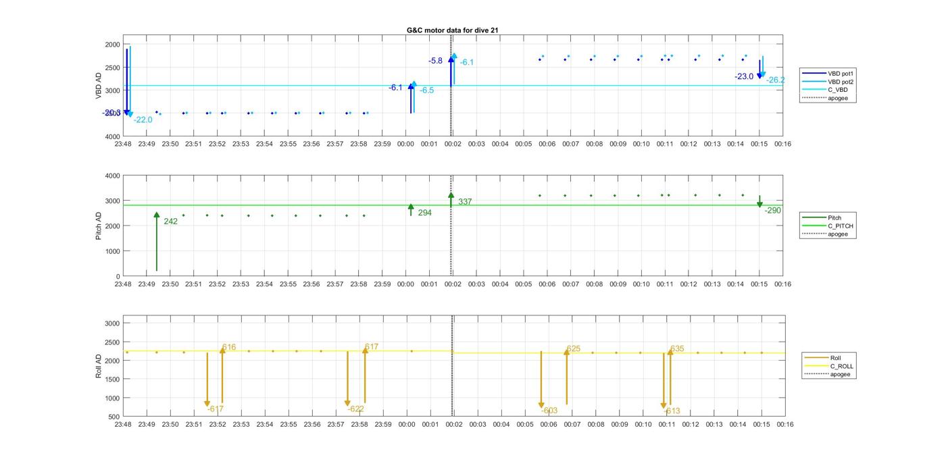Click the '00:16' tick label under the Roll plot
This screenshot has width=946, height=468.
click(x=785, y=425)
